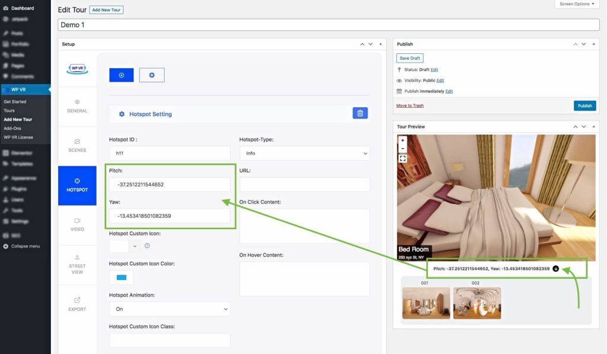The image size is (607, 354).
Task: Click the Yaw input field
Action: point(170,216)
